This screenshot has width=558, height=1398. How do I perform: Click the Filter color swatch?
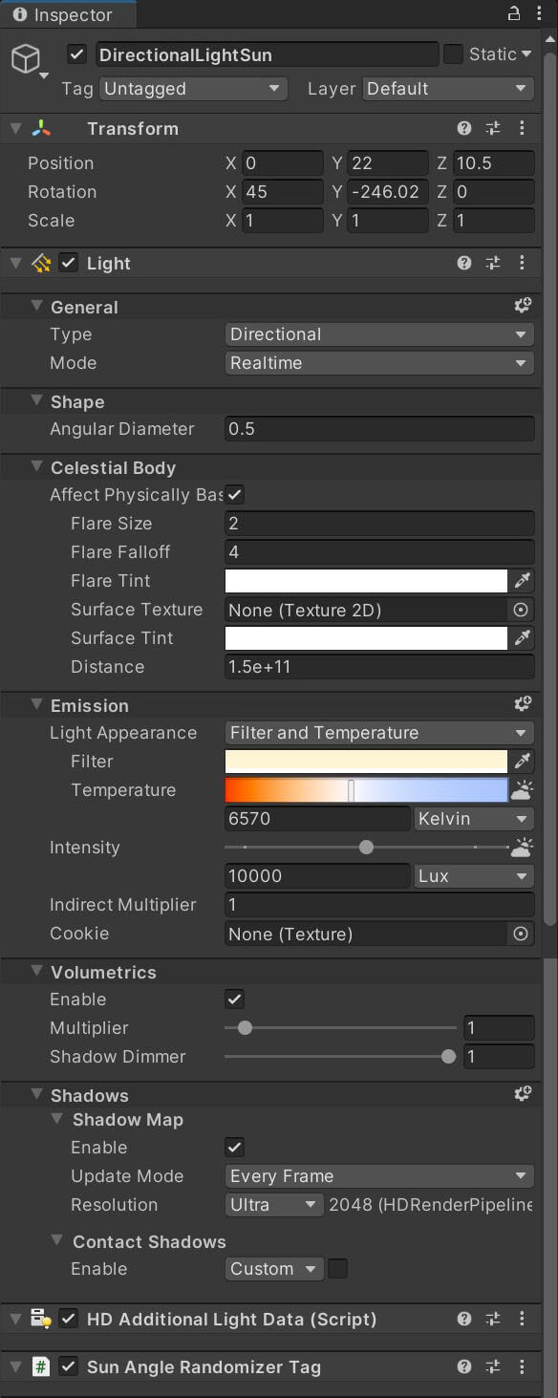pyautogui.click(x=366, y=762)
